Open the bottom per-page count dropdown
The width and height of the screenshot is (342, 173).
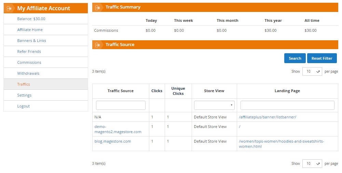coord(312,163)
